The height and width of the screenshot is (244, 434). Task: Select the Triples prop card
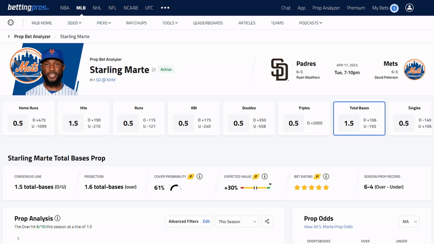coord(304,118)
